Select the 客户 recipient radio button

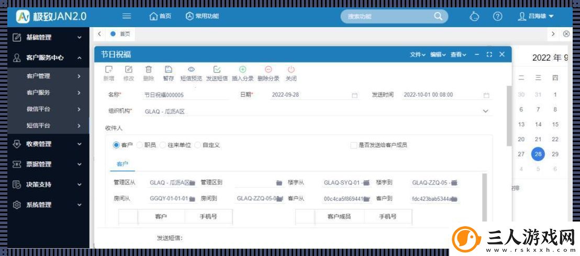[x=116, y=145]
